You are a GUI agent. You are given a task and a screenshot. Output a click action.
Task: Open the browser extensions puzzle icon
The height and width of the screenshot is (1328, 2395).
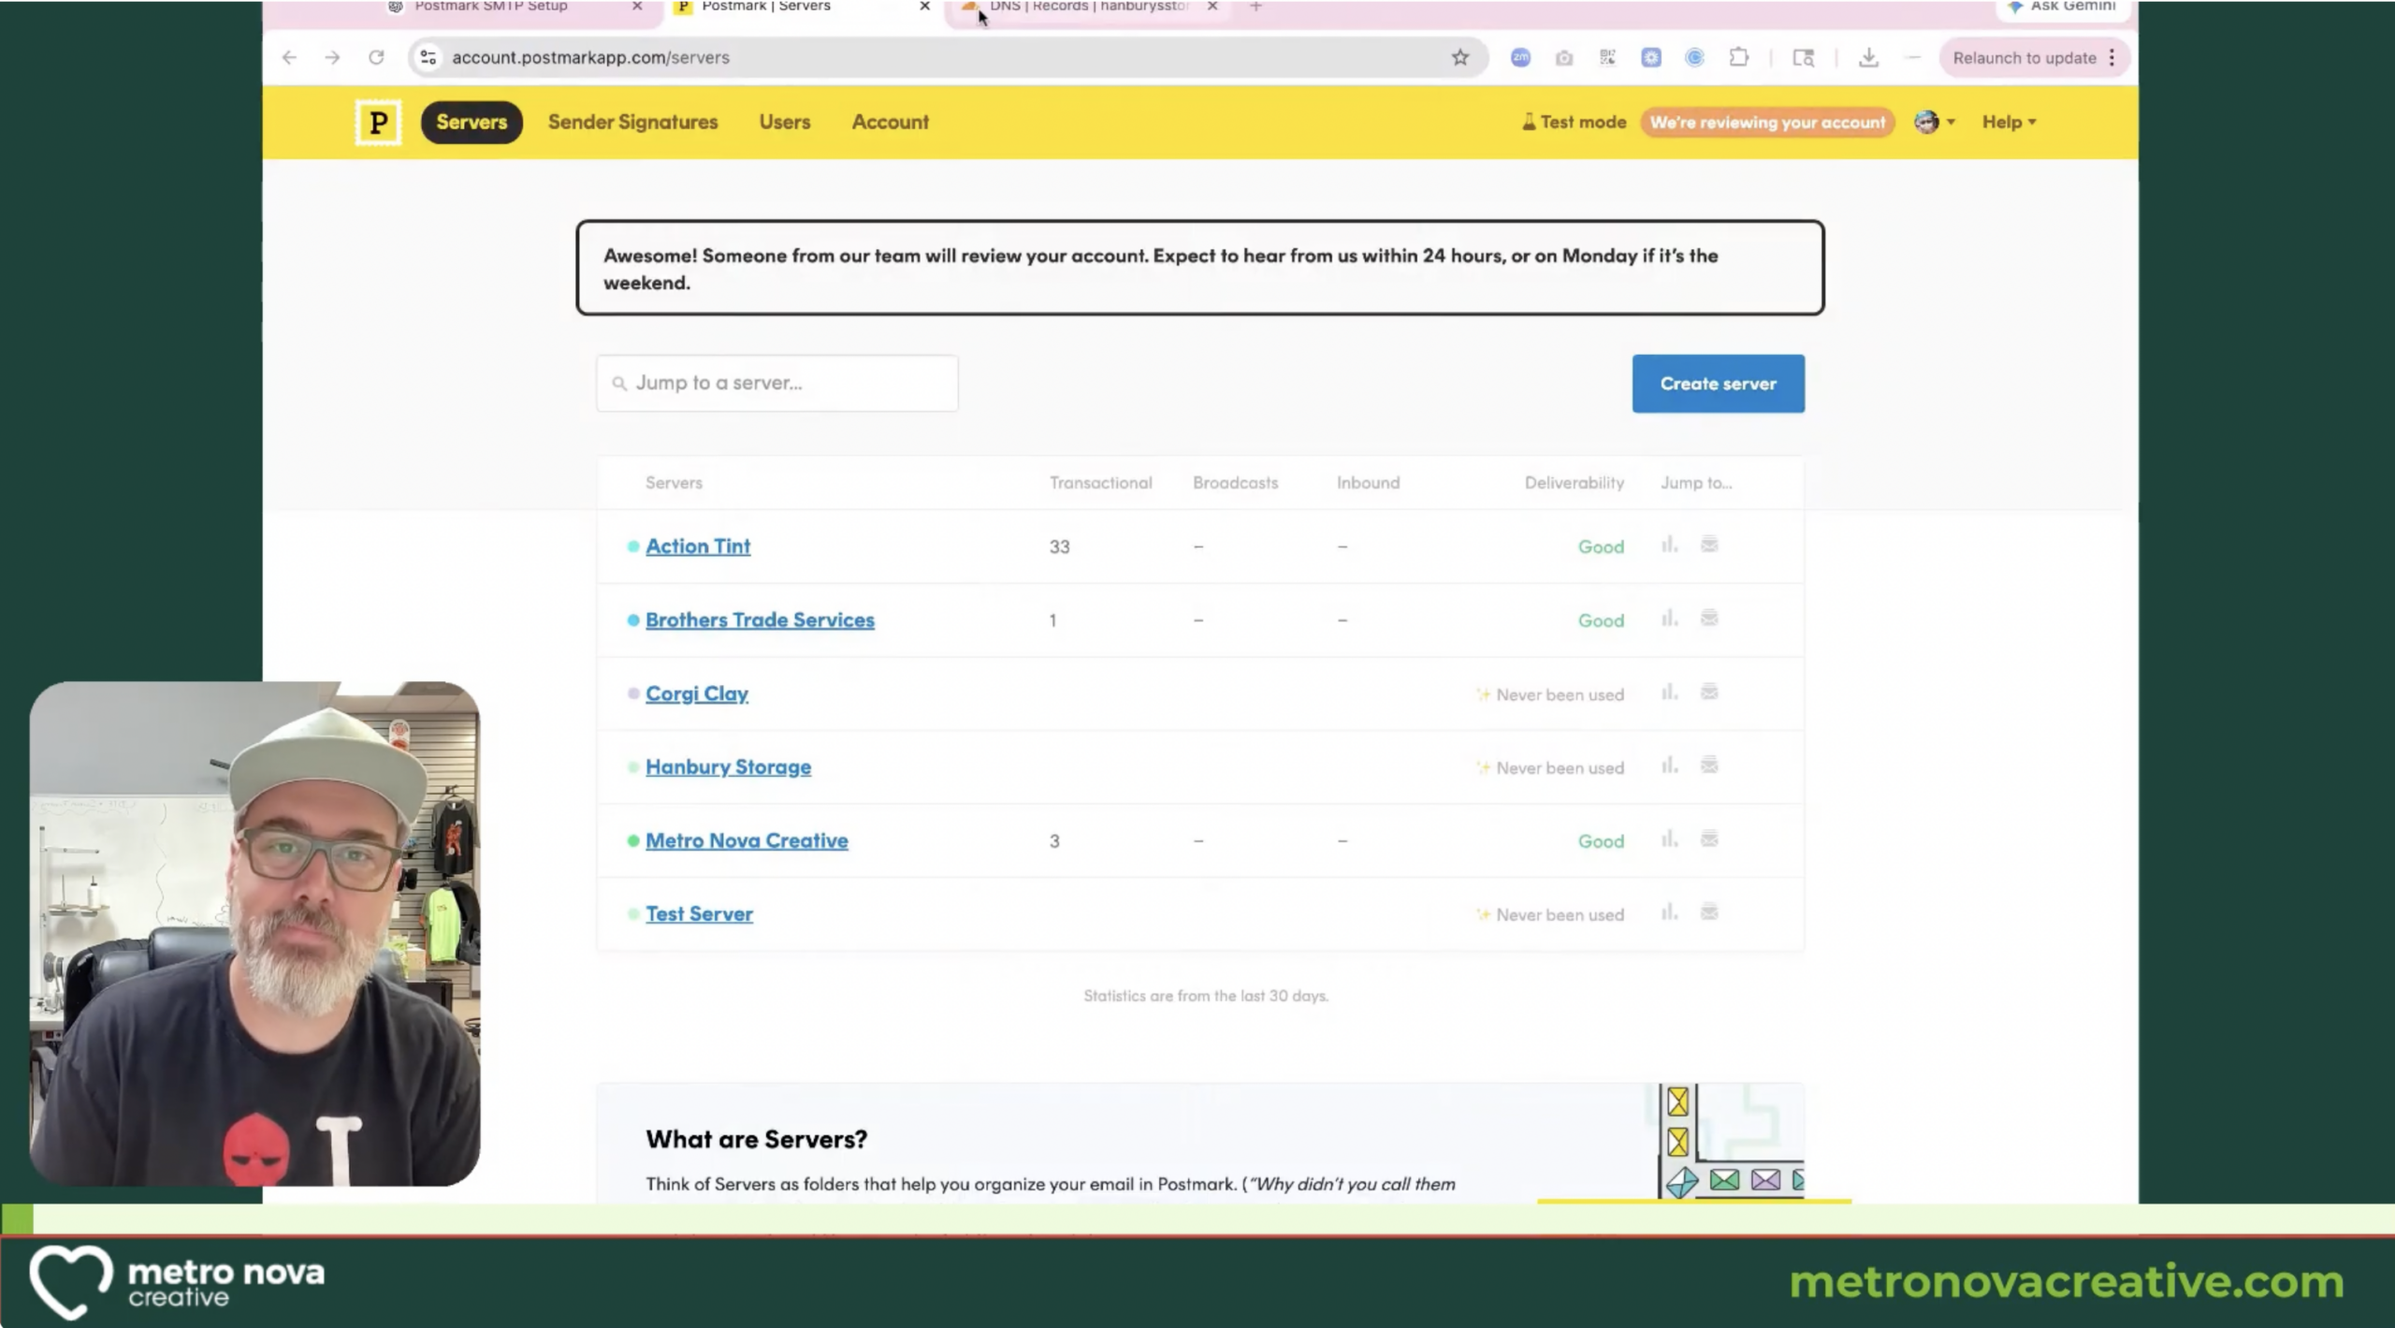[x=1738, y=58]
